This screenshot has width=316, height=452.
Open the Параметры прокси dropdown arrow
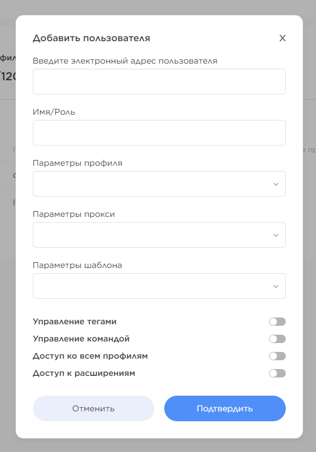point(276,235)
